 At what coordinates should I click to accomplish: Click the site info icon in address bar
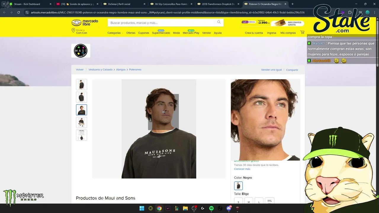(27, 12)
